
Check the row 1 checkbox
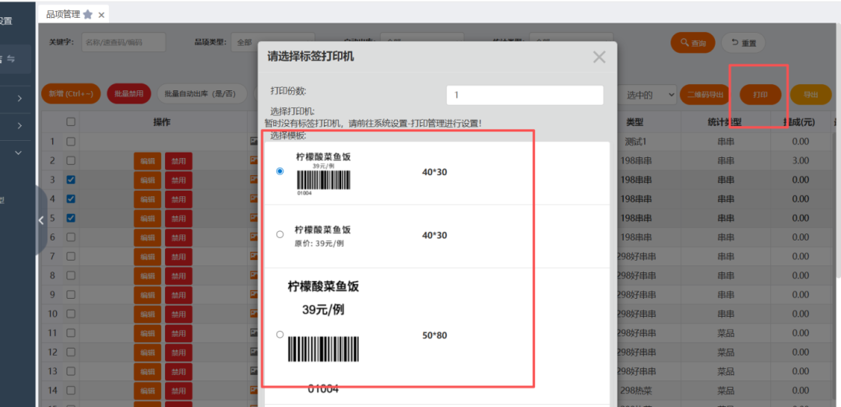tap(71, 142)
